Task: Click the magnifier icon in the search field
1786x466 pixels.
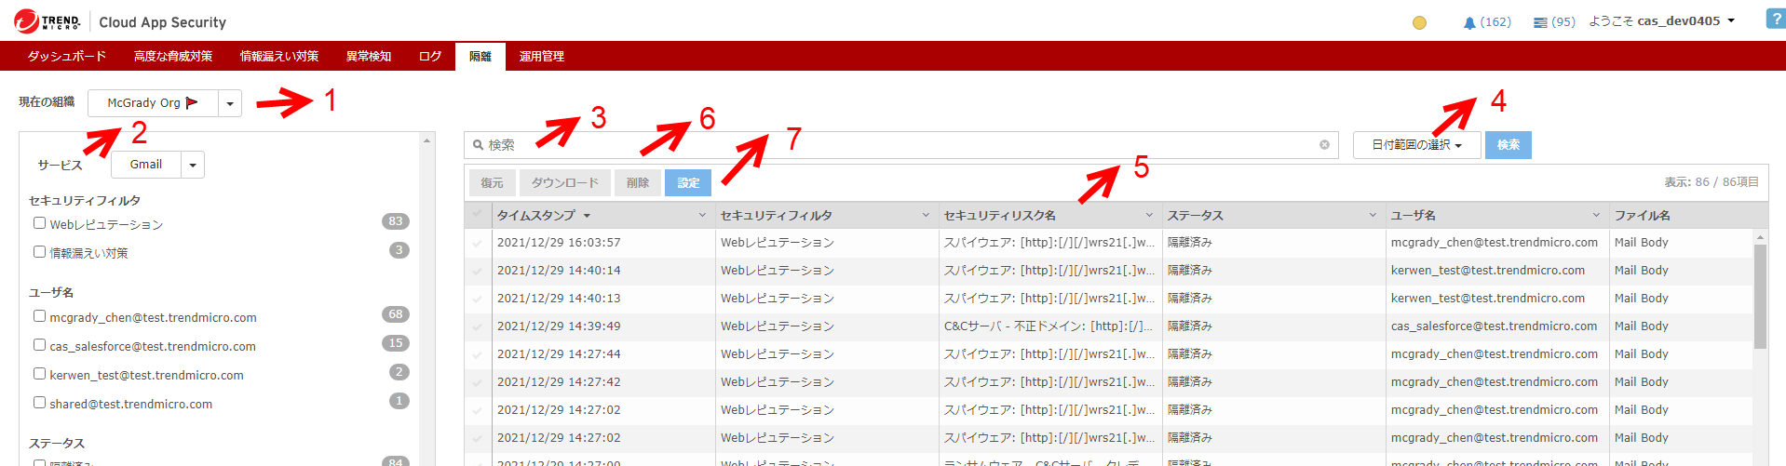Action: [478, 145]
